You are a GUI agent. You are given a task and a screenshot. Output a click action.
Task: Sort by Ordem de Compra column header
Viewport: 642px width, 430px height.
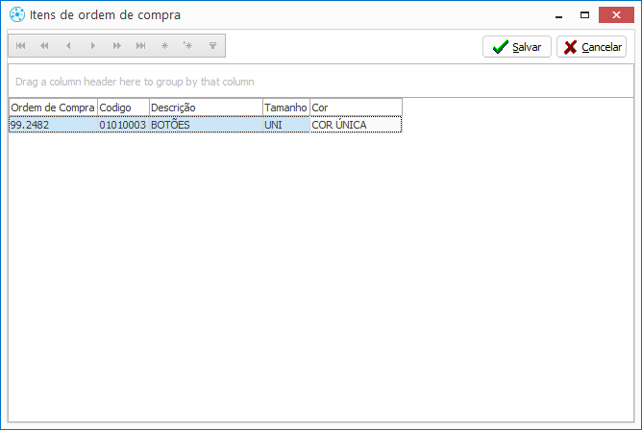click(x=53, y=107)
